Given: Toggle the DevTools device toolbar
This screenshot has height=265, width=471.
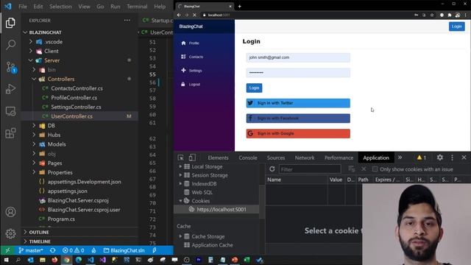Looking at the screenshot, I should tap(192, 158).
